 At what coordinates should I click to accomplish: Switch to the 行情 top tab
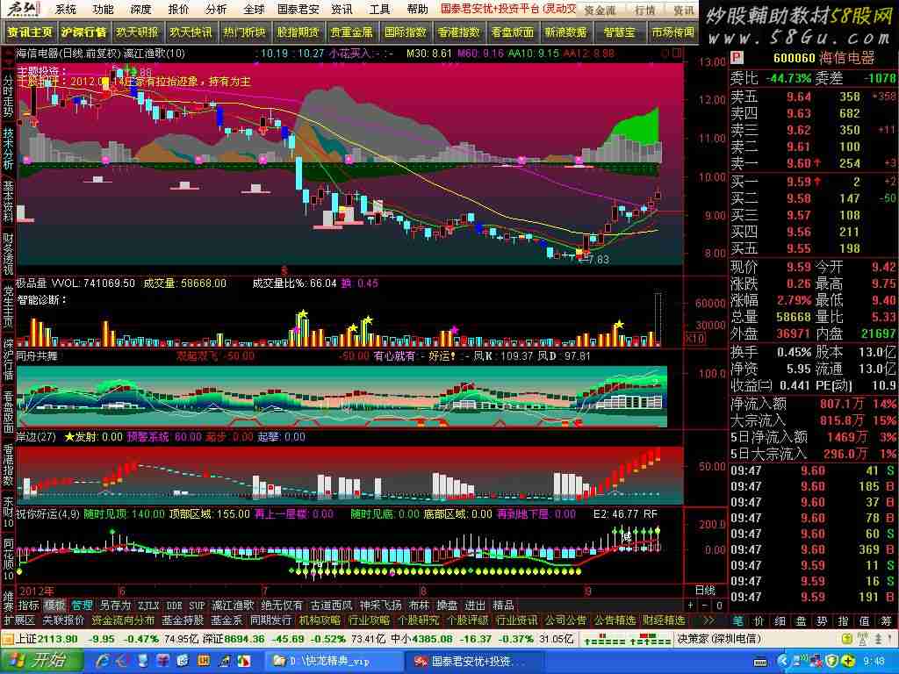click(x=645, y=10)
